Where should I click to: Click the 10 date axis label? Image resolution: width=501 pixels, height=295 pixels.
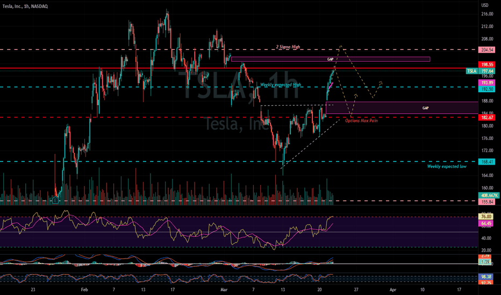tap(422, 290)
